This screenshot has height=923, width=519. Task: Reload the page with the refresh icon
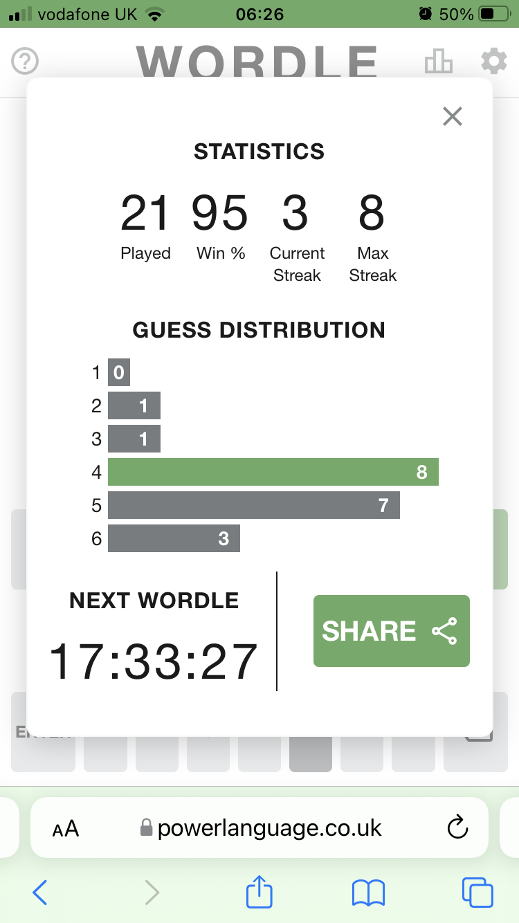(458, 828)
